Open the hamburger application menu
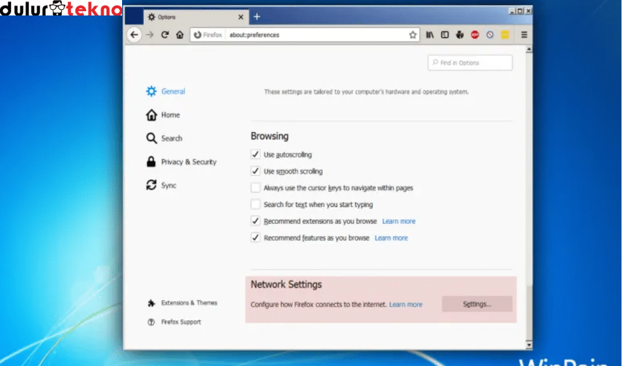 point(524,35)
